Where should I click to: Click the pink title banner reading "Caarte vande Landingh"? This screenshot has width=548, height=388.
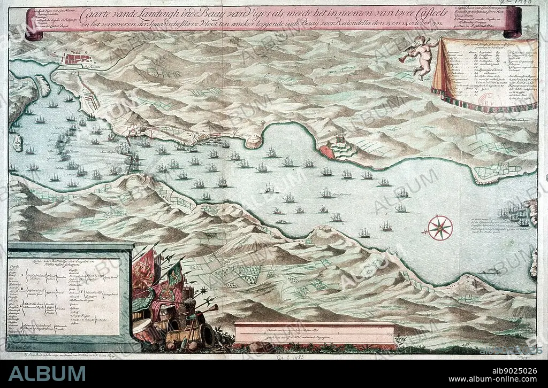click(x=273, y=20)
